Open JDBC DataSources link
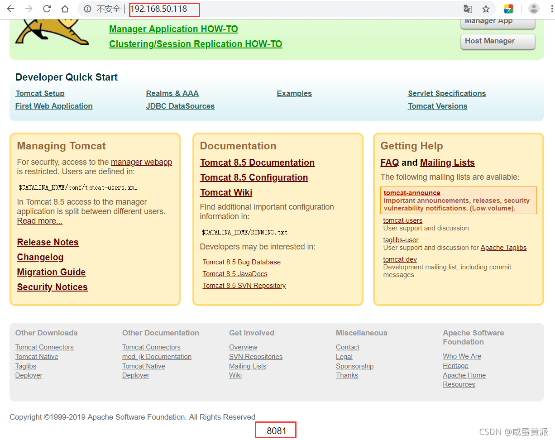The height and width of the screenshot is (440, 555). pos(180,106)
